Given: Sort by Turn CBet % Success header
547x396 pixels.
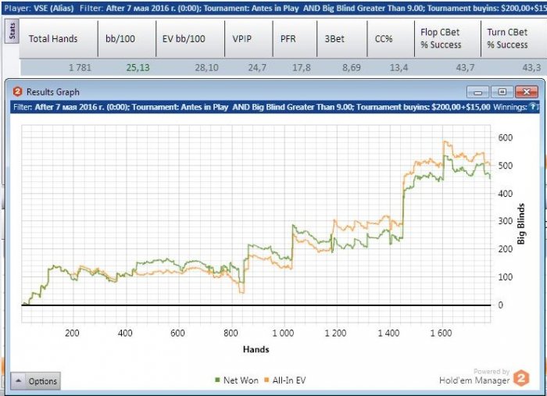Looking at the screenshot, I should click(x=513, y=39).
